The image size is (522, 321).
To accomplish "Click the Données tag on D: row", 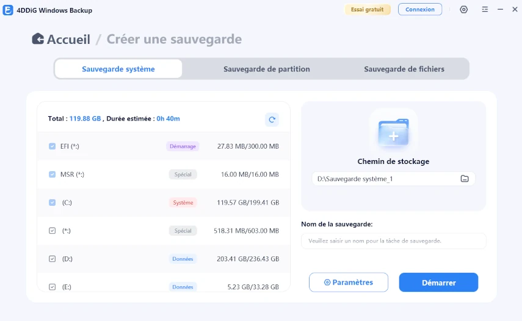I will coord(183,259).
